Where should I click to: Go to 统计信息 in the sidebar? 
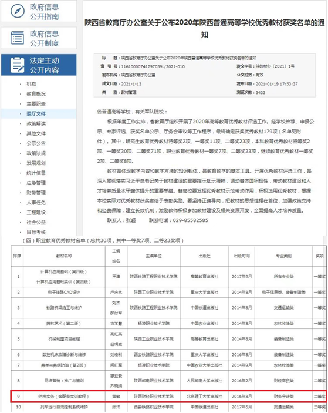click(x=36, y=173)
